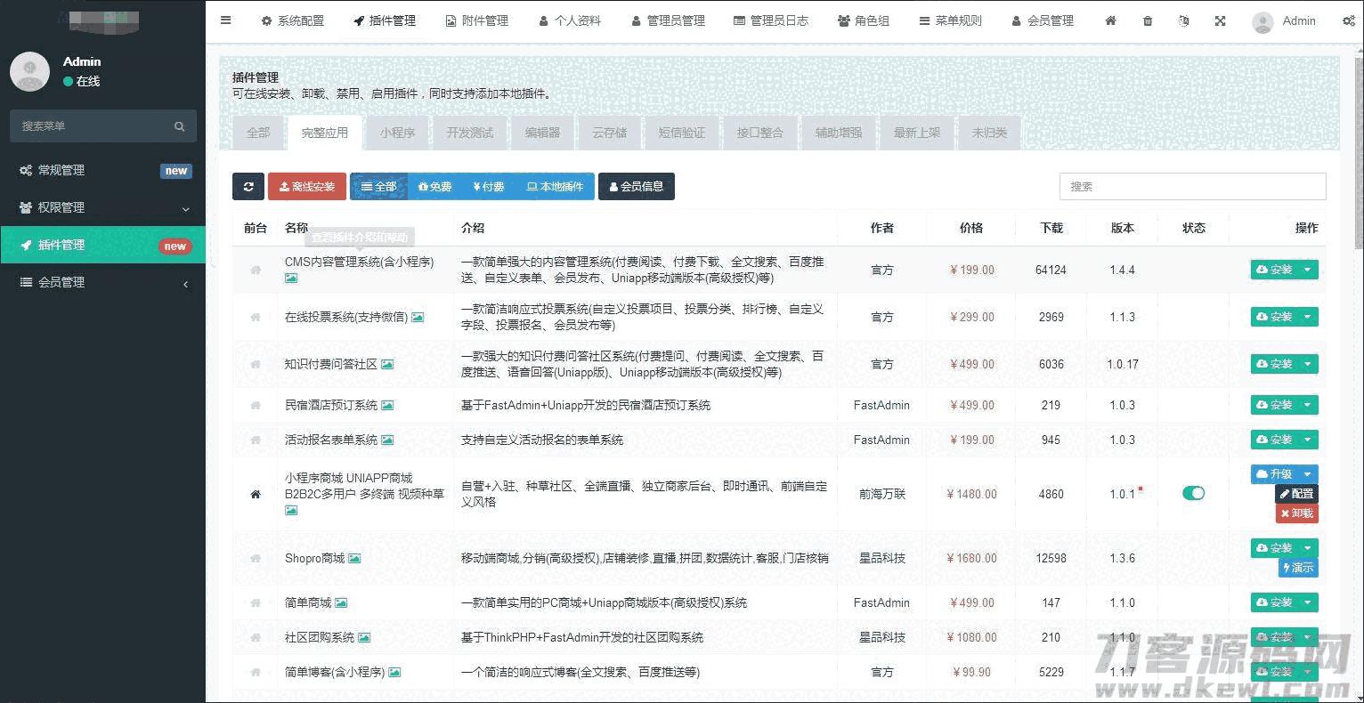Filter plugins by 付费 option
1364x703 pixels.
pos(488,187)
